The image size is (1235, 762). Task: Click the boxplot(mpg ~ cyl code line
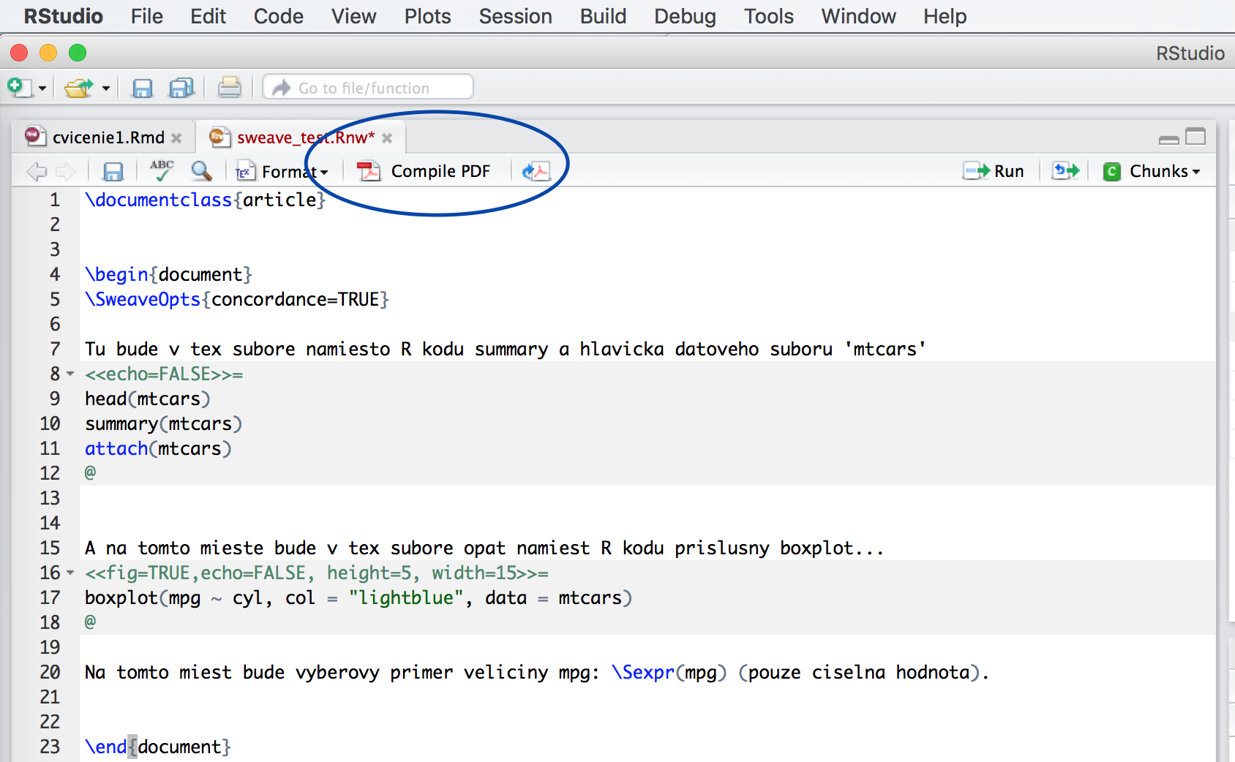point(359,598)
